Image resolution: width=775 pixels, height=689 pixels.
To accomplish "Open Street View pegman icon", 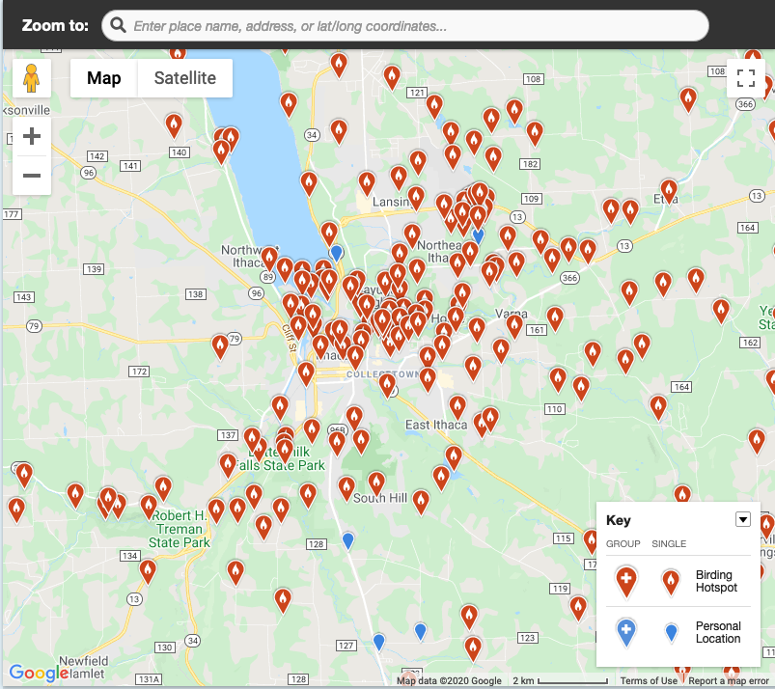I will 31,78.
